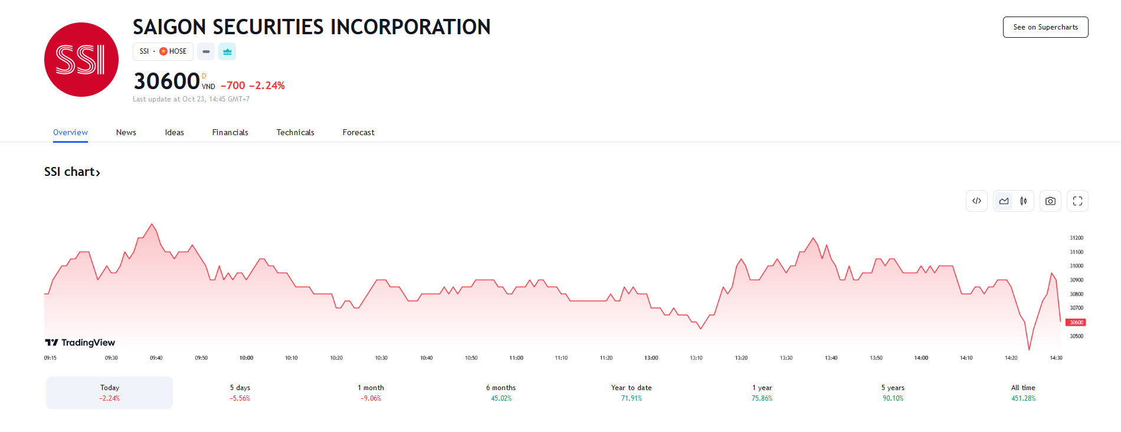Switch to the Financials tab

[x=230, y=132]
